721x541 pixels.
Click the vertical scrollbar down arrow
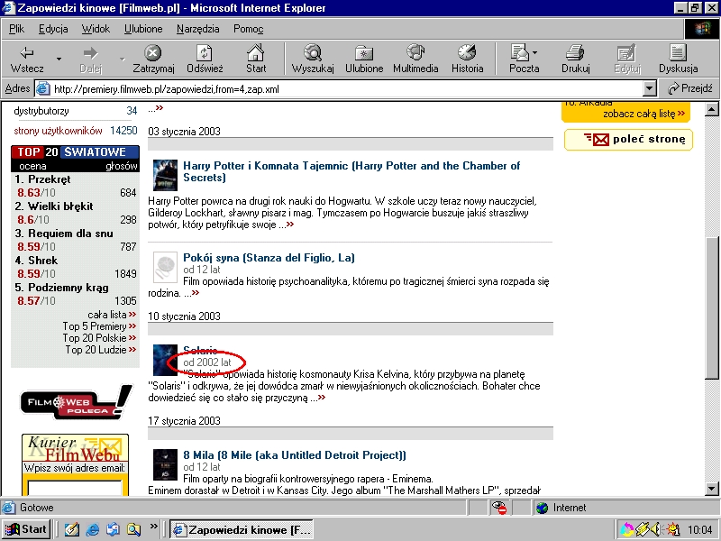point(711,489)
